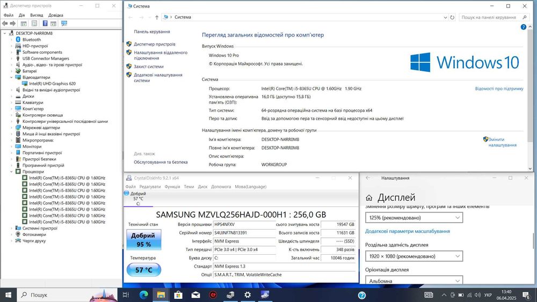The image size is (537, 302).
Task: Click the up arrow in Система navigation bar
Action: tap(156, 17)
